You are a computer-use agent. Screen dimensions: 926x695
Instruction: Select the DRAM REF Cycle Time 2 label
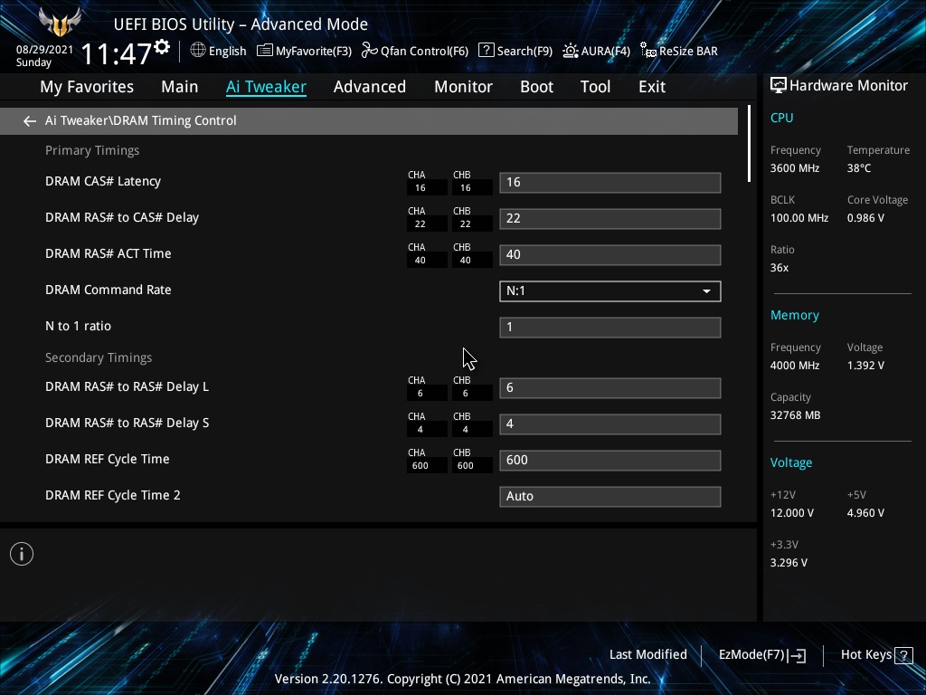tap(113, 495)
